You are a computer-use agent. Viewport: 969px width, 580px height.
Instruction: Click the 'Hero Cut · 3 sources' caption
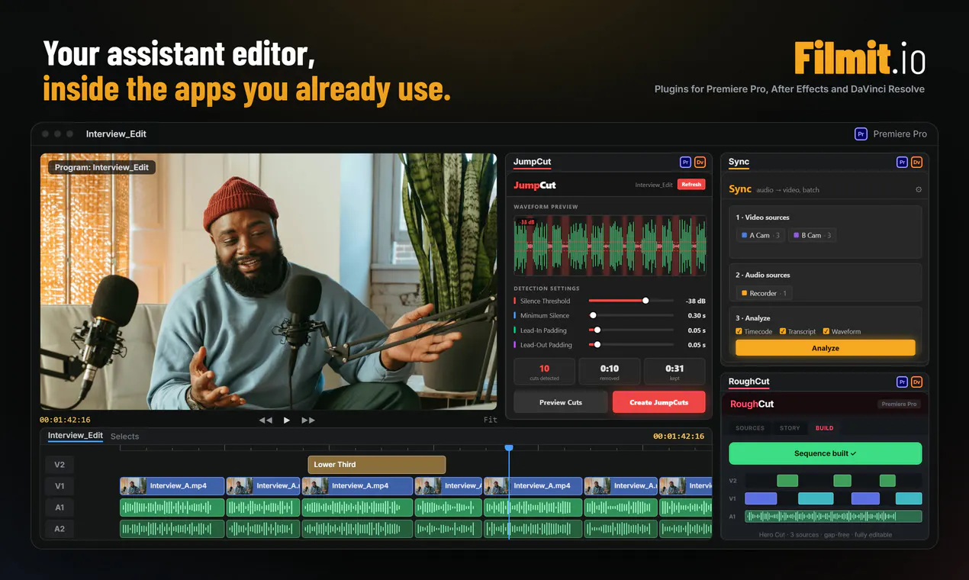tap(826, 534)
